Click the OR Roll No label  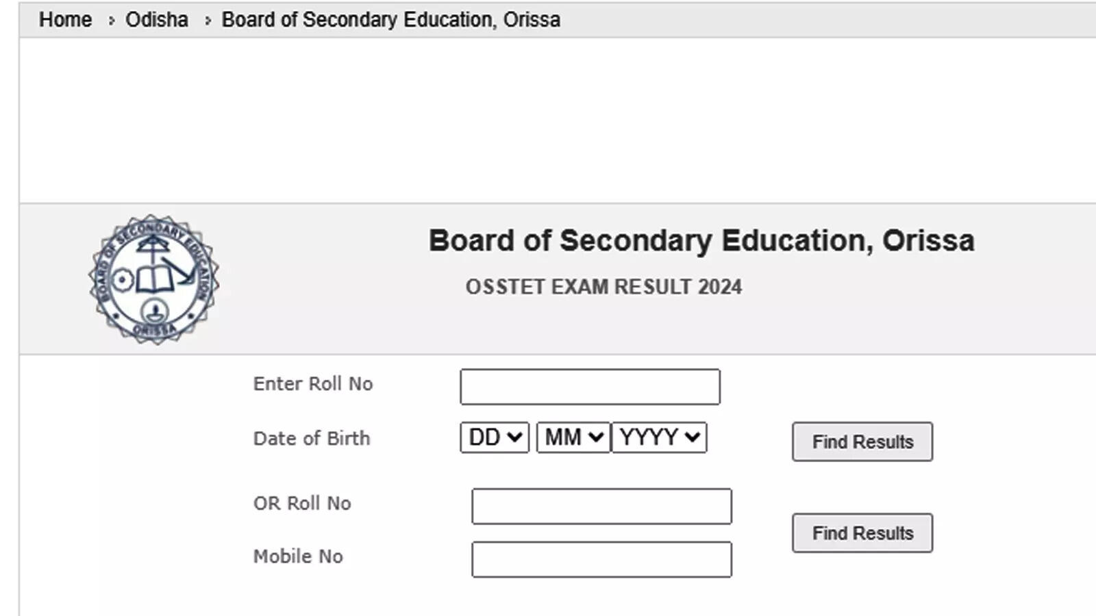(x=302, y=504)
